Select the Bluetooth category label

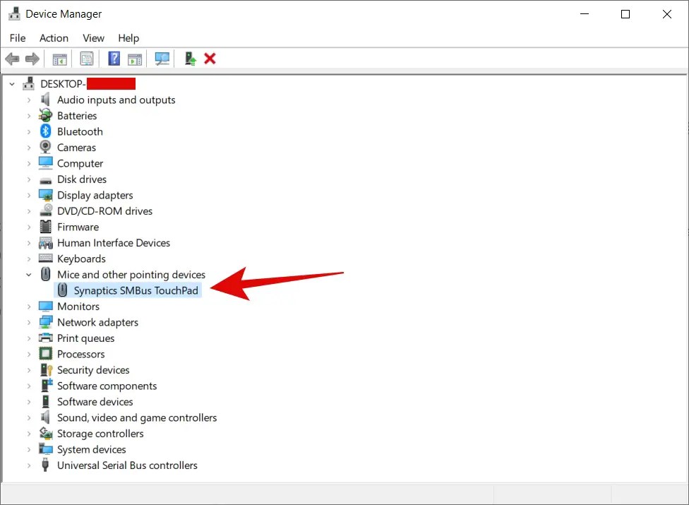pyautogui.click(x=80, y=131)
